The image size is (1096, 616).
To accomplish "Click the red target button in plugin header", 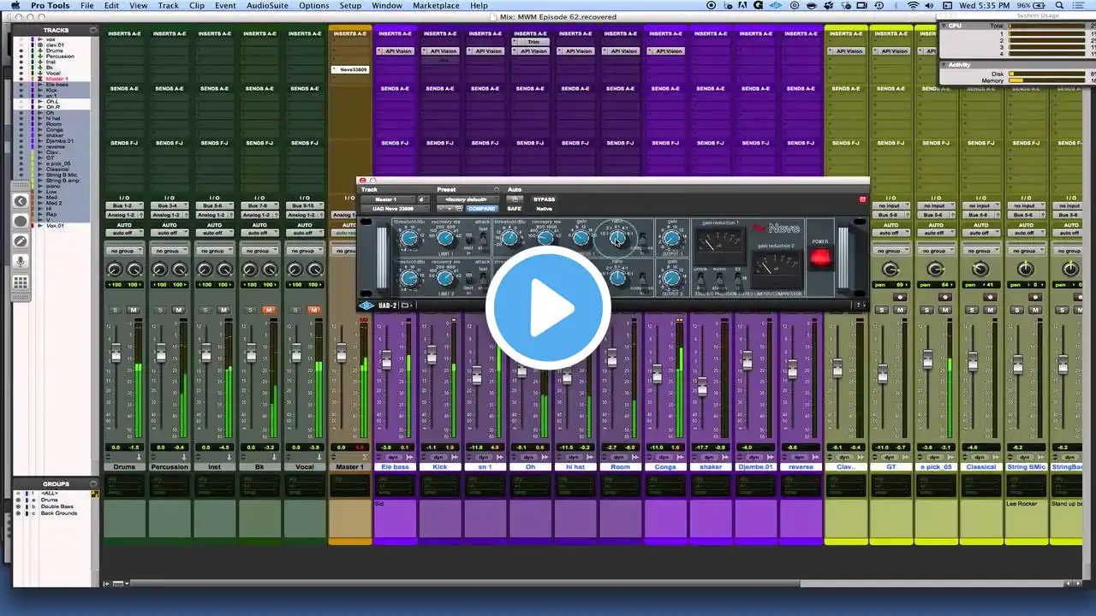I will [x=862, y=199].
